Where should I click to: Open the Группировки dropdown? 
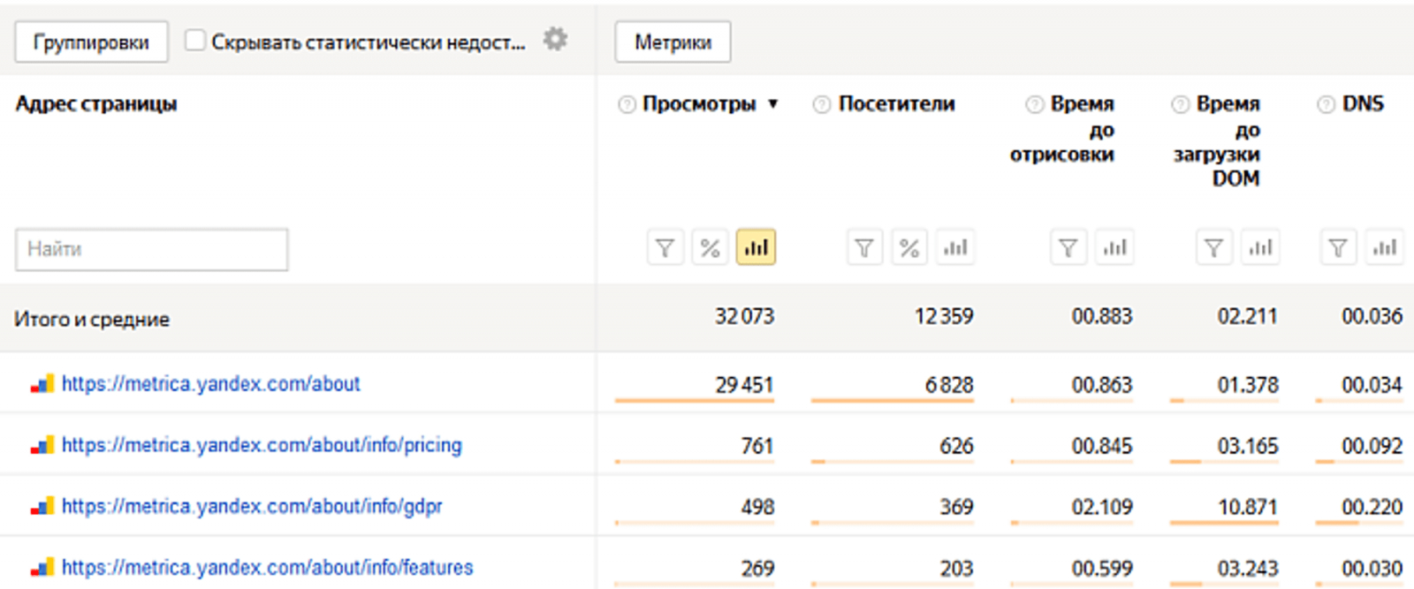coord(91,42)
